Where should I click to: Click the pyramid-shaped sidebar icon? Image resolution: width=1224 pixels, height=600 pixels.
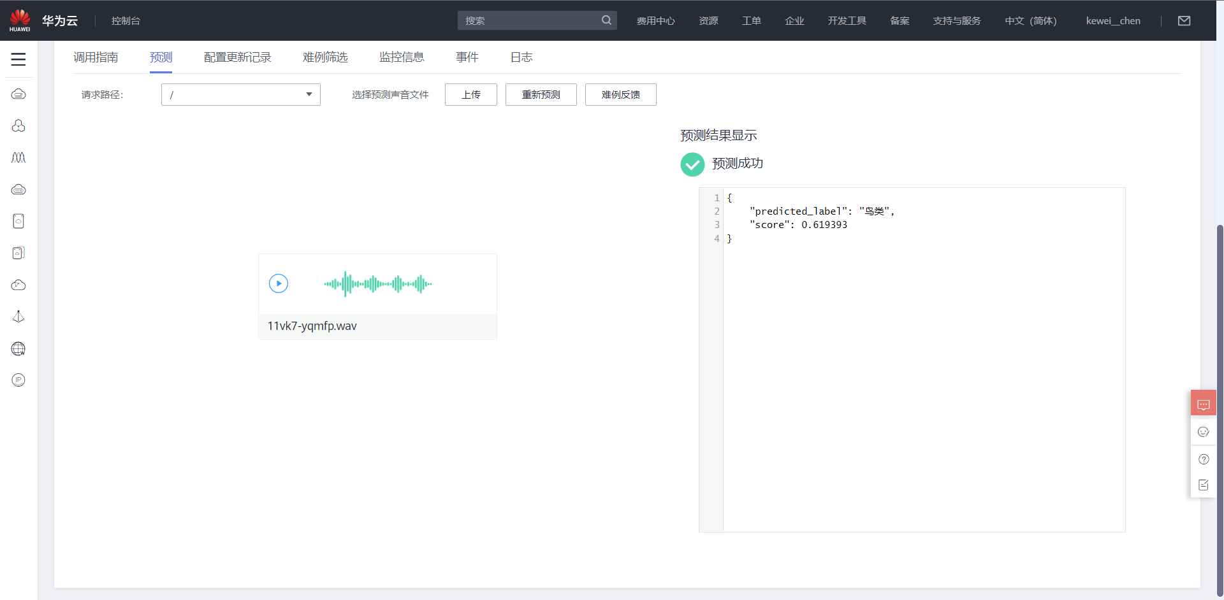[x=18, y=317]
